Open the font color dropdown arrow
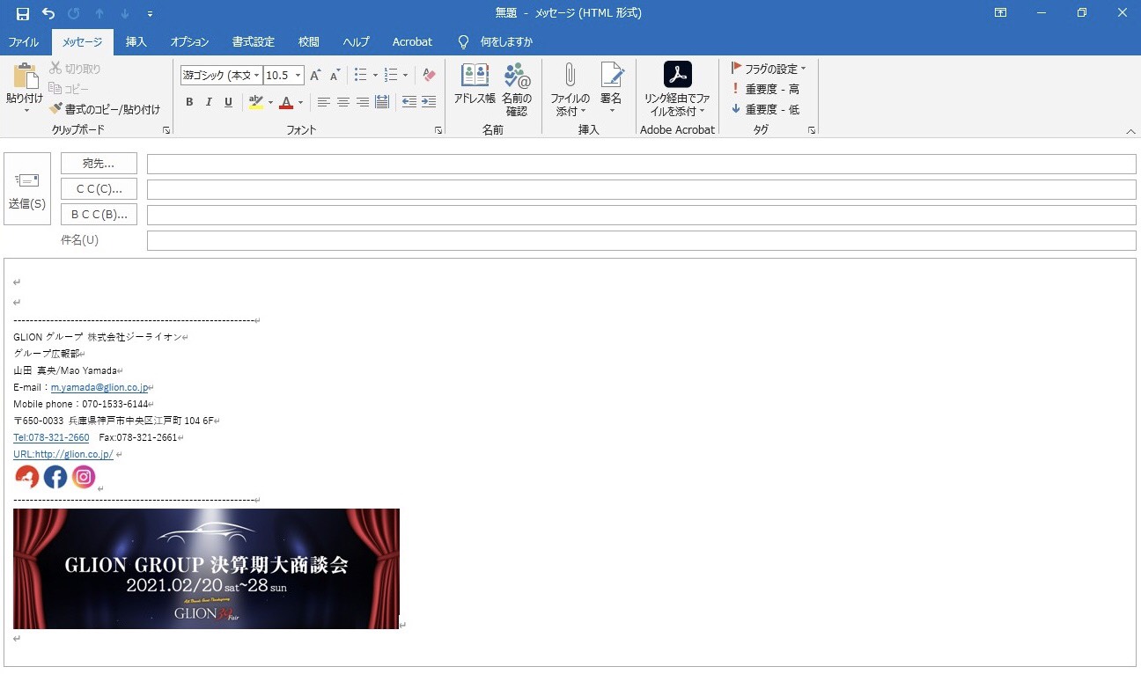 click(300, 103)
